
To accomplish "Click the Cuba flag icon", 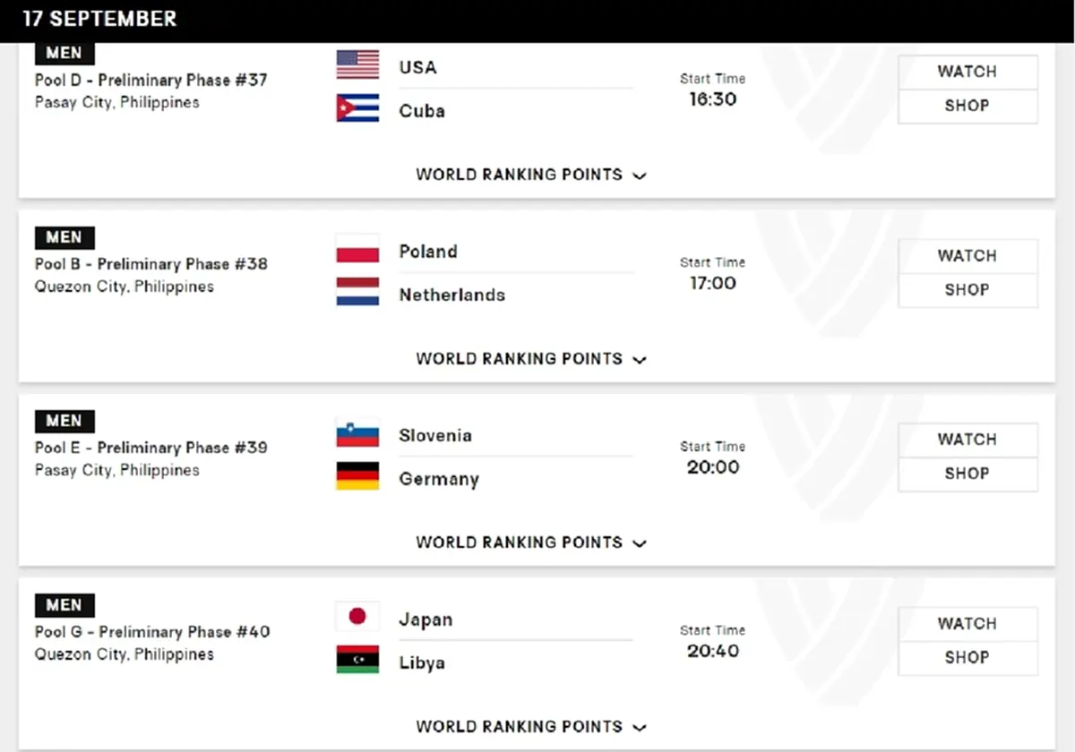I will [x=357, y=108].
